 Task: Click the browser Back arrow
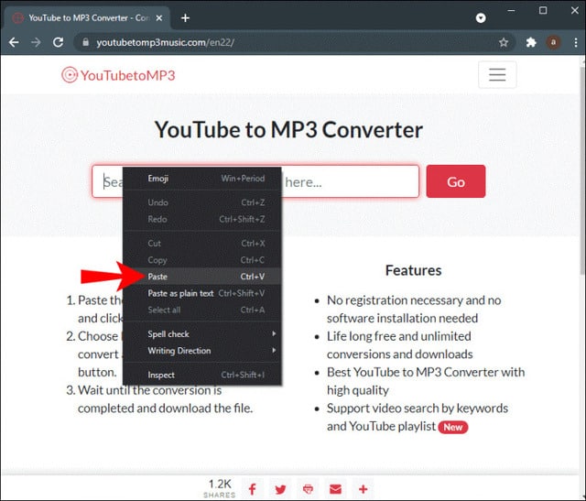tap(14, 42)
